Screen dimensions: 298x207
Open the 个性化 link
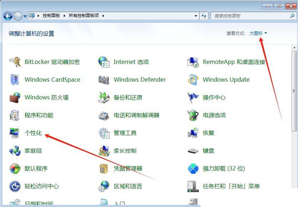click(x=33, y=133)
